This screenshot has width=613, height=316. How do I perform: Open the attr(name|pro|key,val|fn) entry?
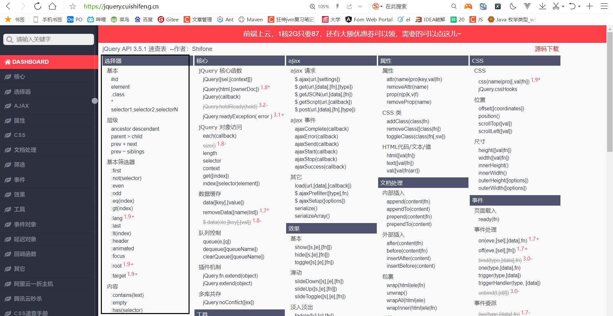click(414, 79)
